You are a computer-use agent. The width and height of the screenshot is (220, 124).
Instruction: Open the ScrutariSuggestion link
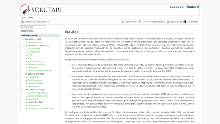pyautogui.click(x=38, y=96)
